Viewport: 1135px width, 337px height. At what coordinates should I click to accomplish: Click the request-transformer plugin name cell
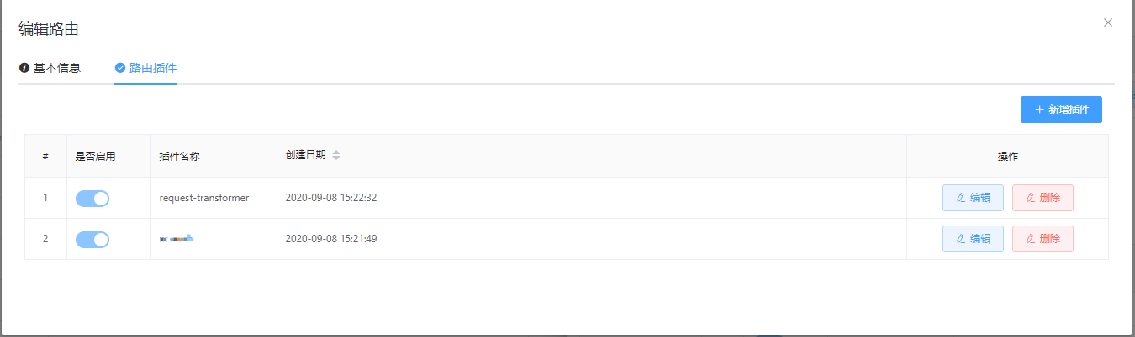214,198
